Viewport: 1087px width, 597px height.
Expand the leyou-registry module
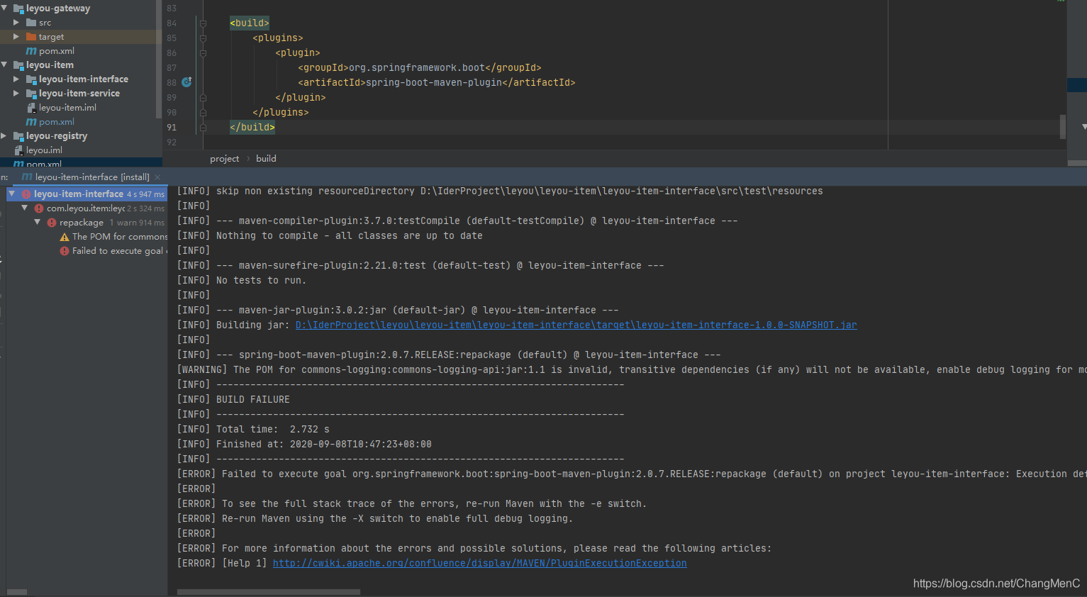(x=4, y=136)
